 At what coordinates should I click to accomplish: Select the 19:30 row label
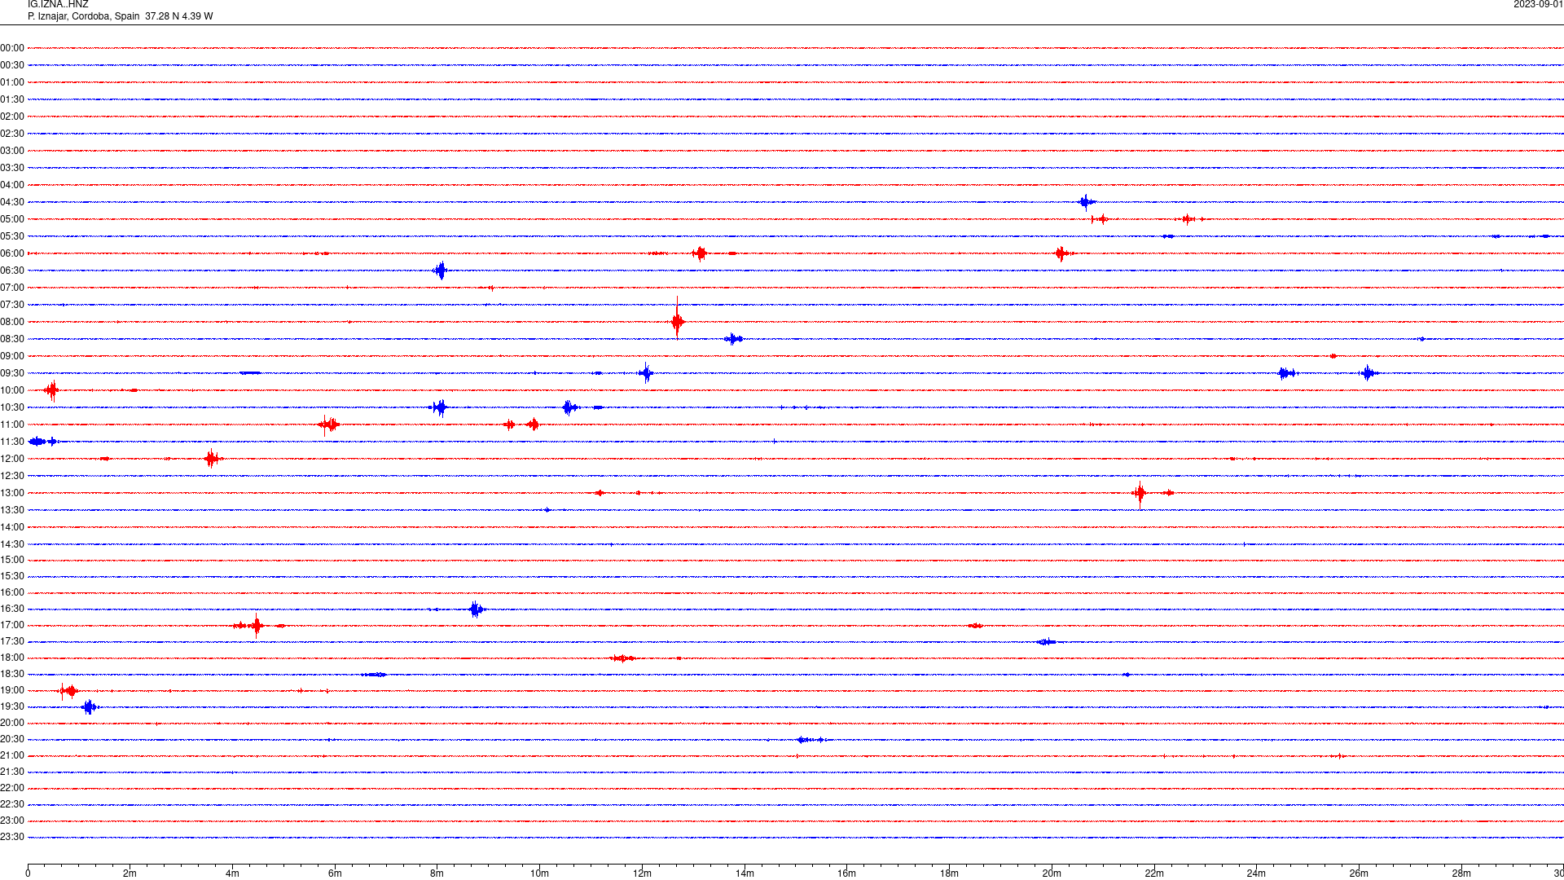pyautogui.click(x=12, y=706)
